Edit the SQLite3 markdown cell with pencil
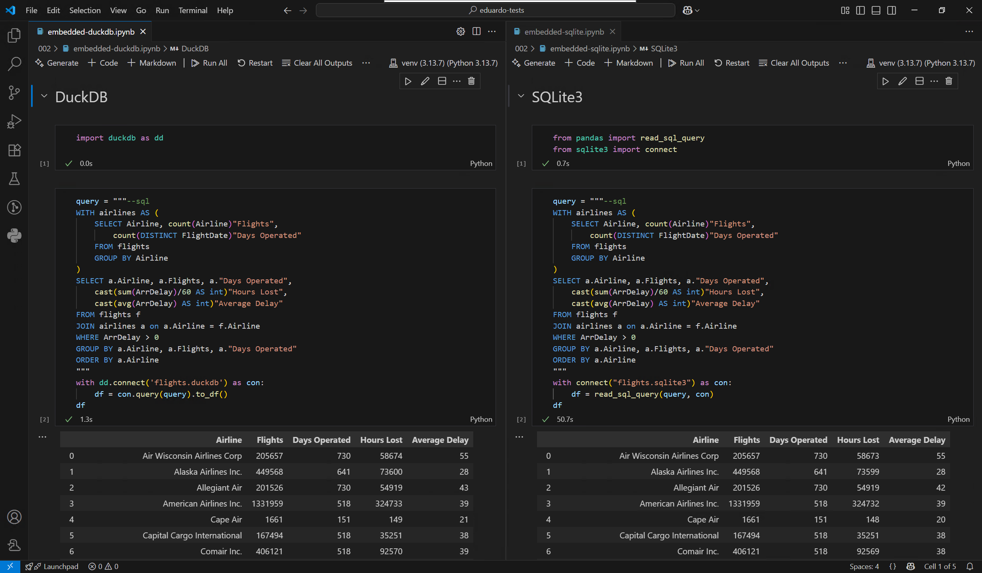Image resolution: width=982 pixels, height=573 pixels. coord(902,81)
